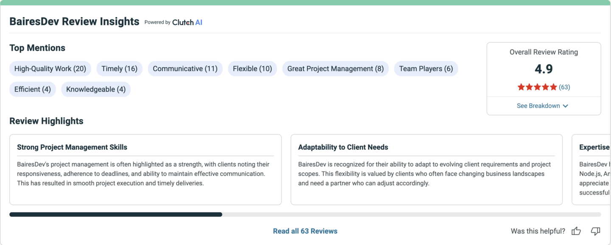Image resolution: width=611 pixels, height=245 pixels.
Task: Open the (63) review count link
Action: click(x=564, y=87)
